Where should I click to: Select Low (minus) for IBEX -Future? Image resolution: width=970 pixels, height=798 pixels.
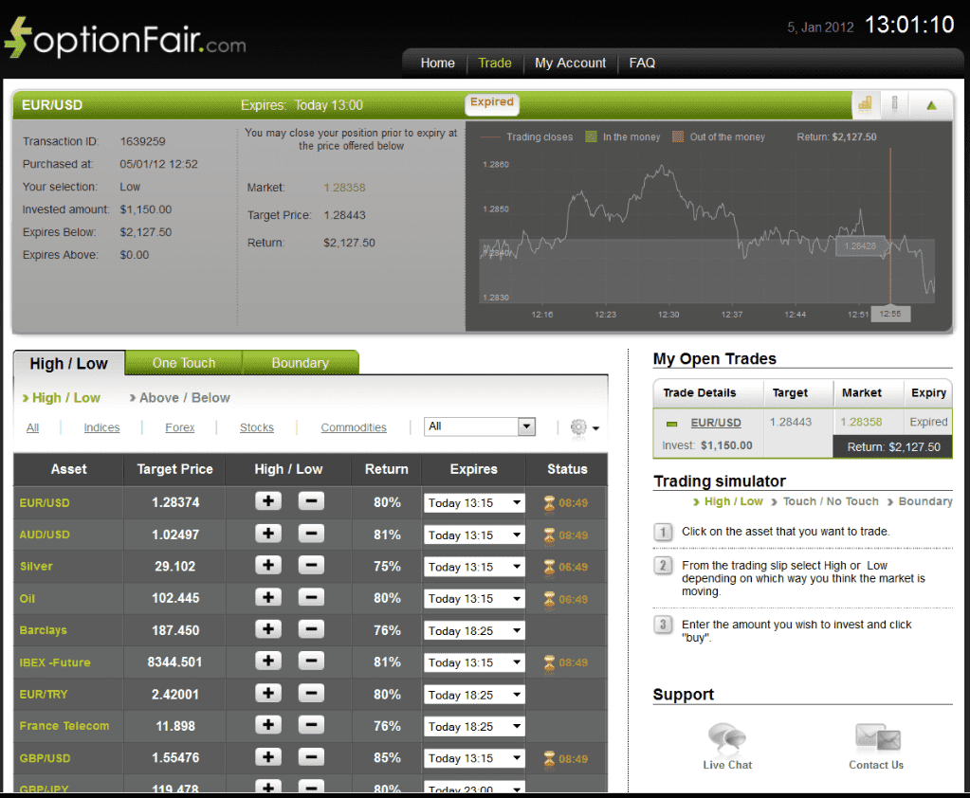pyautogui.click(x=311, y=661)
